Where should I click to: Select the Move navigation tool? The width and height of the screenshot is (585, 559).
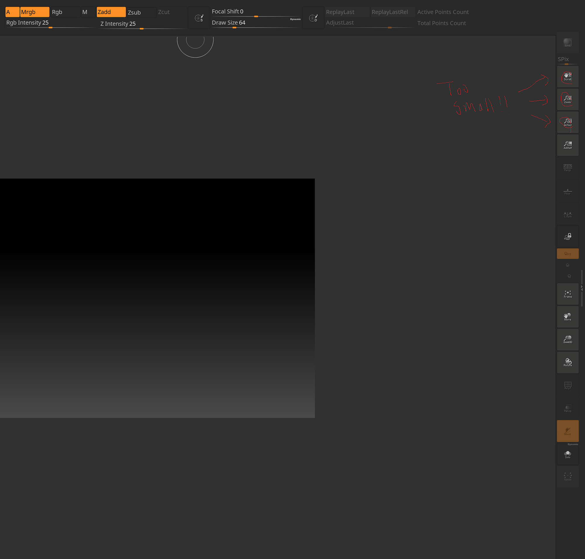pos(567,317)
